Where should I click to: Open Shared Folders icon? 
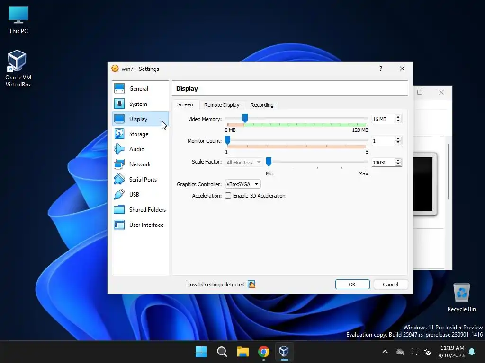(x=119, y=209)
